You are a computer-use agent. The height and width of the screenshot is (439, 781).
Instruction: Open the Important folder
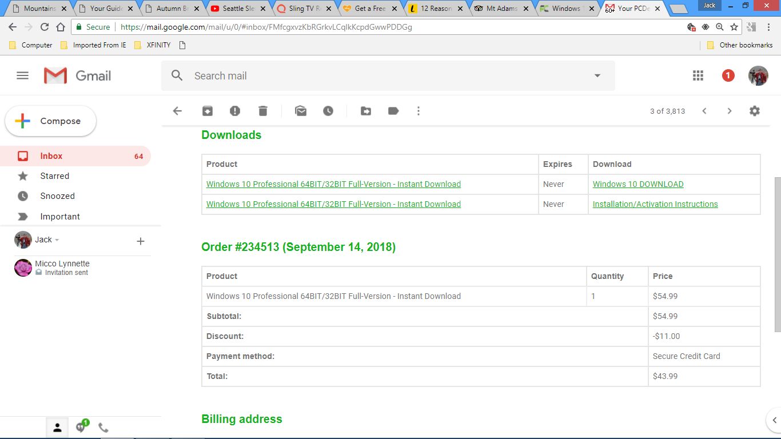[x=75, y=217]
